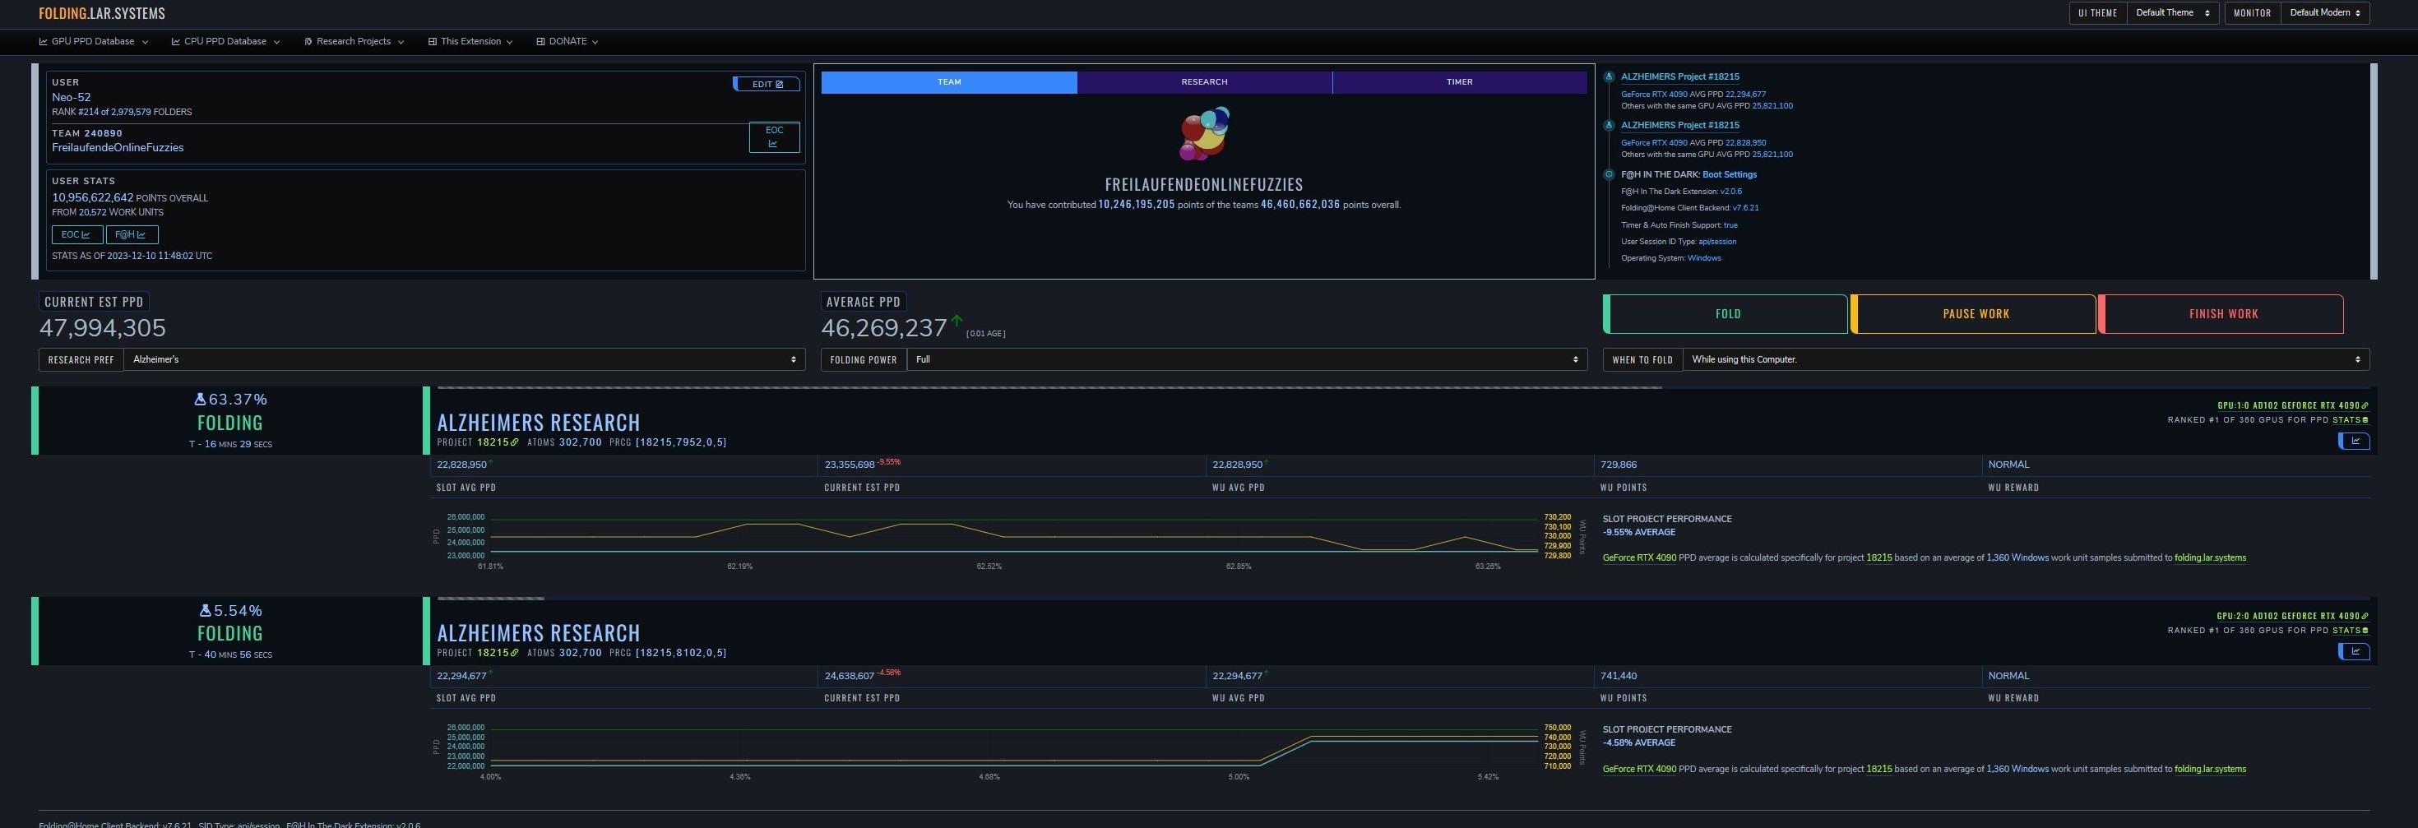Open the team EOC chart button
The image size is (2418, 828).
point(775,137)
